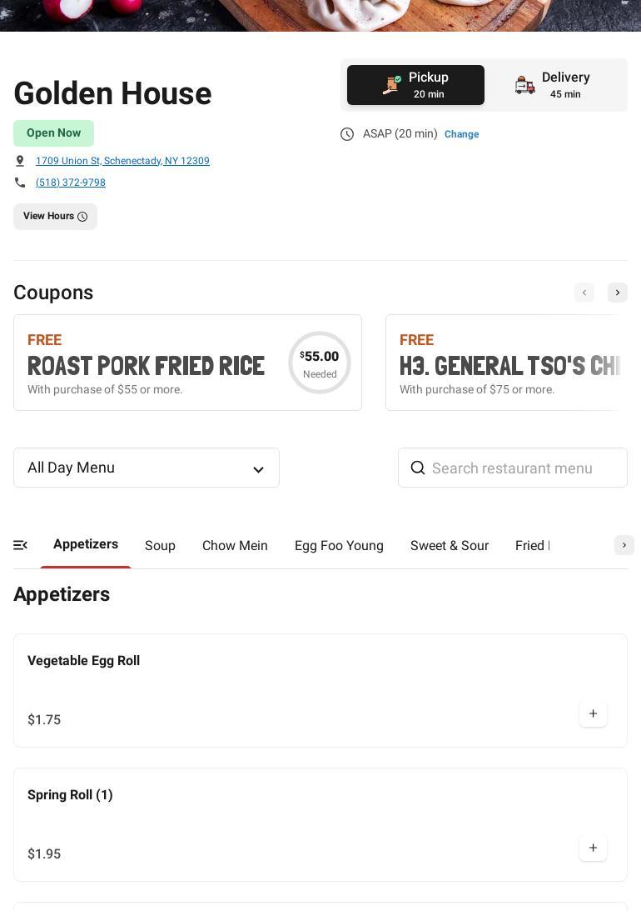Go to Chow Mein category
Viewport: 641px width, 911px height.
click(x=235, y=546)
